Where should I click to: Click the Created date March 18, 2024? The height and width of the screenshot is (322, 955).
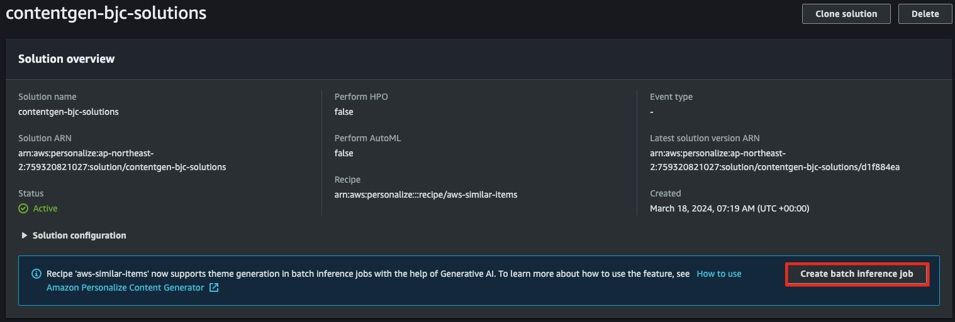point(729,208)
